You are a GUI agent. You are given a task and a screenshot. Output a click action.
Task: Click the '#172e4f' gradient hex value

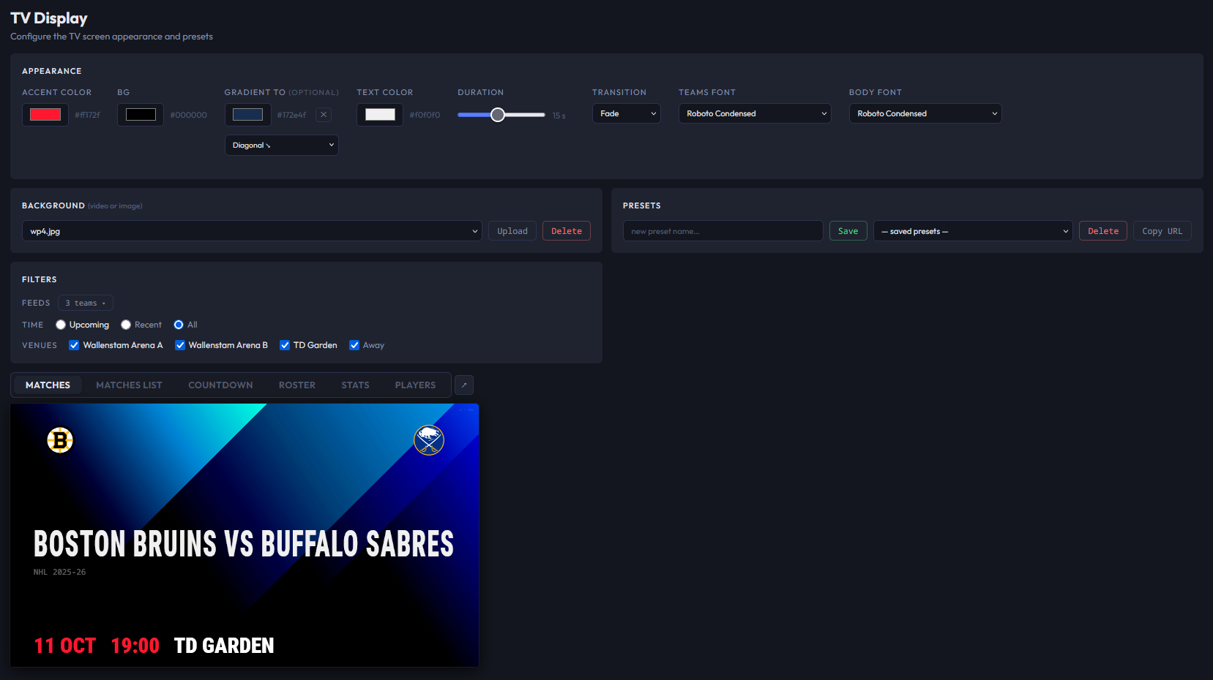pos(291,115)
